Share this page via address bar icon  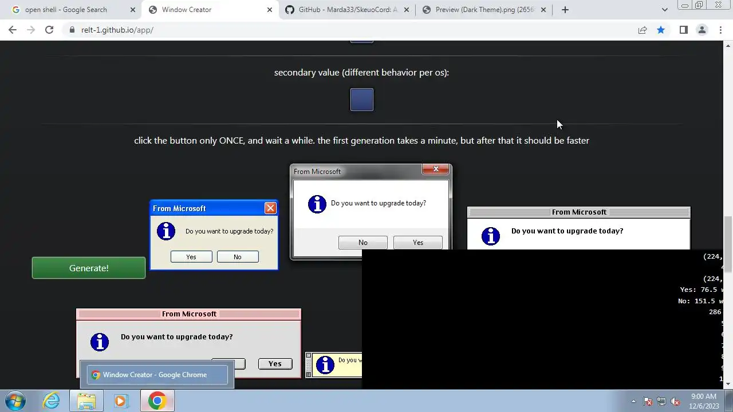click(x=643, y=30)
